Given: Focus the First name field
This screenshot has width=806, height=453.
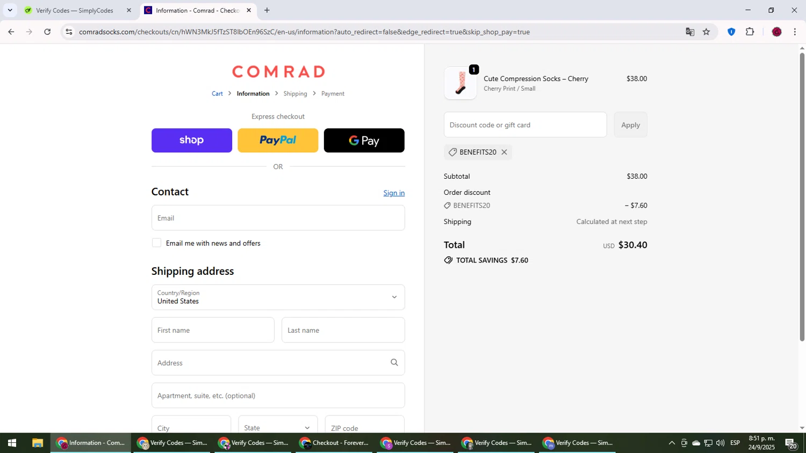Looking at the screenshot, I should click(213, 330).
